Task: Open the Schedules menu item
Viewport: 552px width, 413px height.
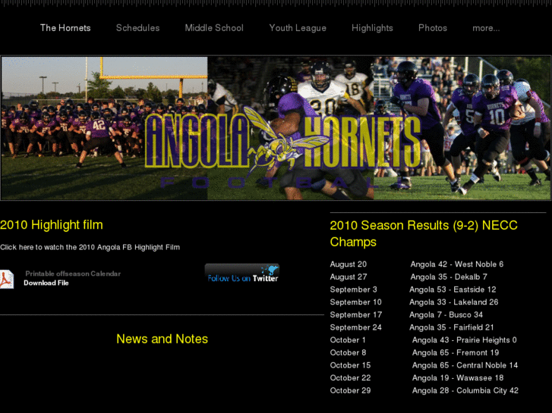Action: click(x=137, y=28)
